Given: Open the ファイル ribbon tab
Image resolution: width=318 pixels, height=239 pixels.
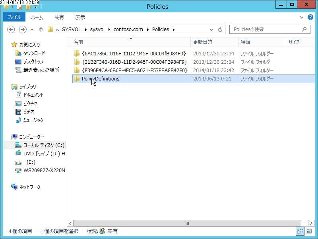Looking at the screenshot, I should (x=14, y=17).
